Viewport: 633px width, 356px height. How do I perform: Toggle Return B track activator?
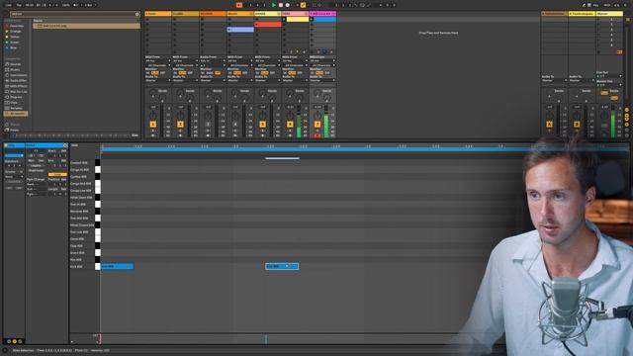pos(577,125)
